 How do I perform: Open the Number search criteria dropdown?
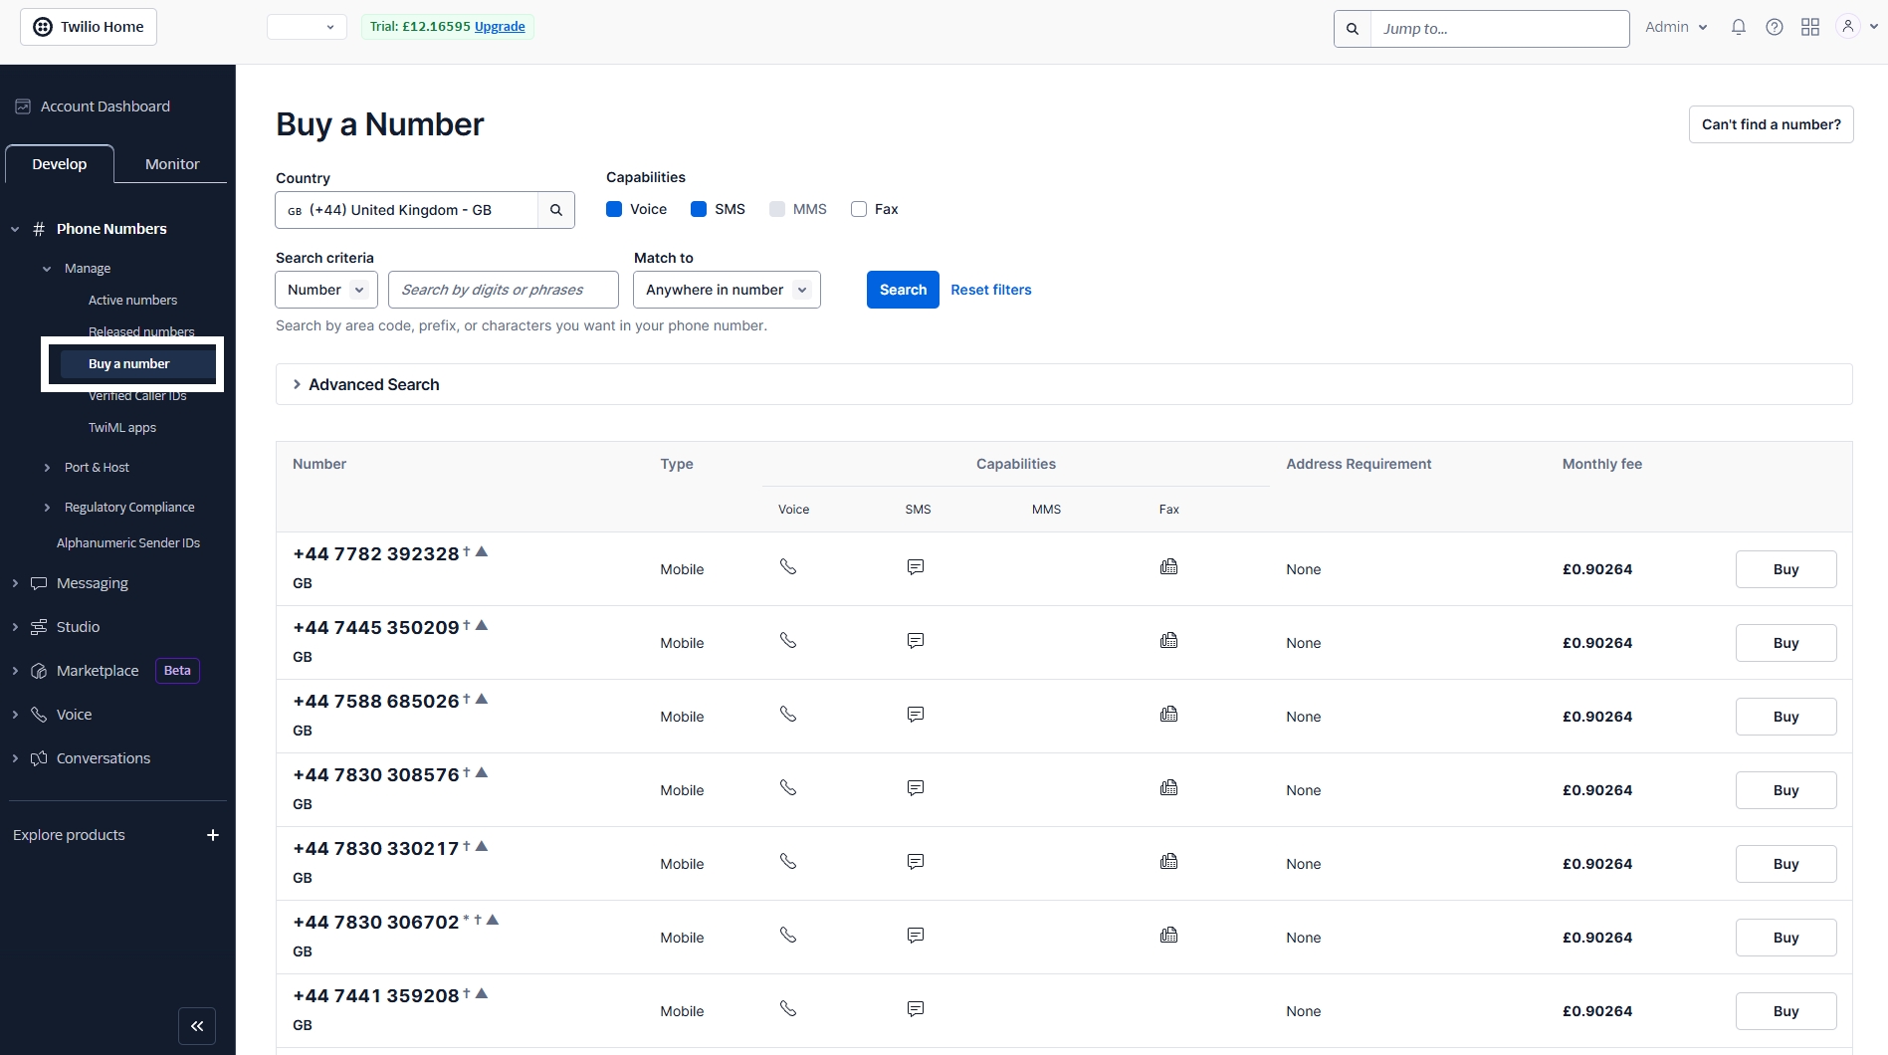click(x=326, y=290)
